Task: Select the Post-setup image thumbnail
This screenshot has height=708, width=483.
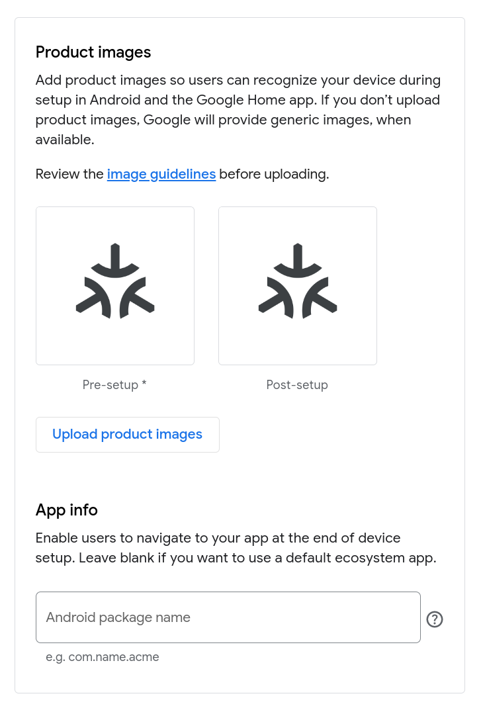Action: [x=297, y=286]
